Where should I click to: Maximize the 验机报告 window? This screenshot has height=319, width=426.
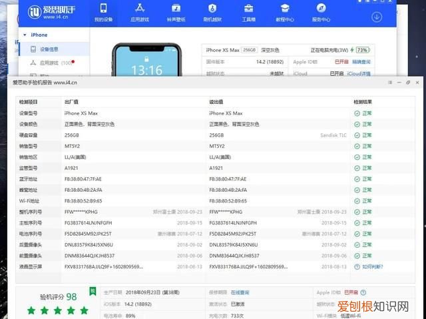pyautogui.click(x=408, y=83)
